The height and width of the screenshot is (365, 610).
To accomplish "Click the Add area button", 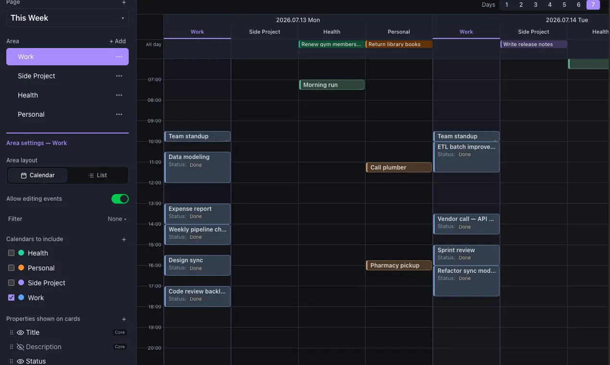I will (x=118, y=41).
